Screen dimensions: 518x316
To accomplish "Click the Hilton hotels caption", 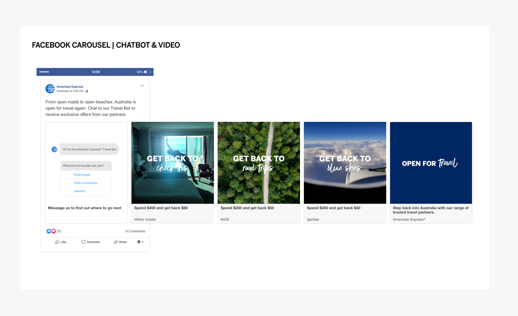I will pos(145,219).
